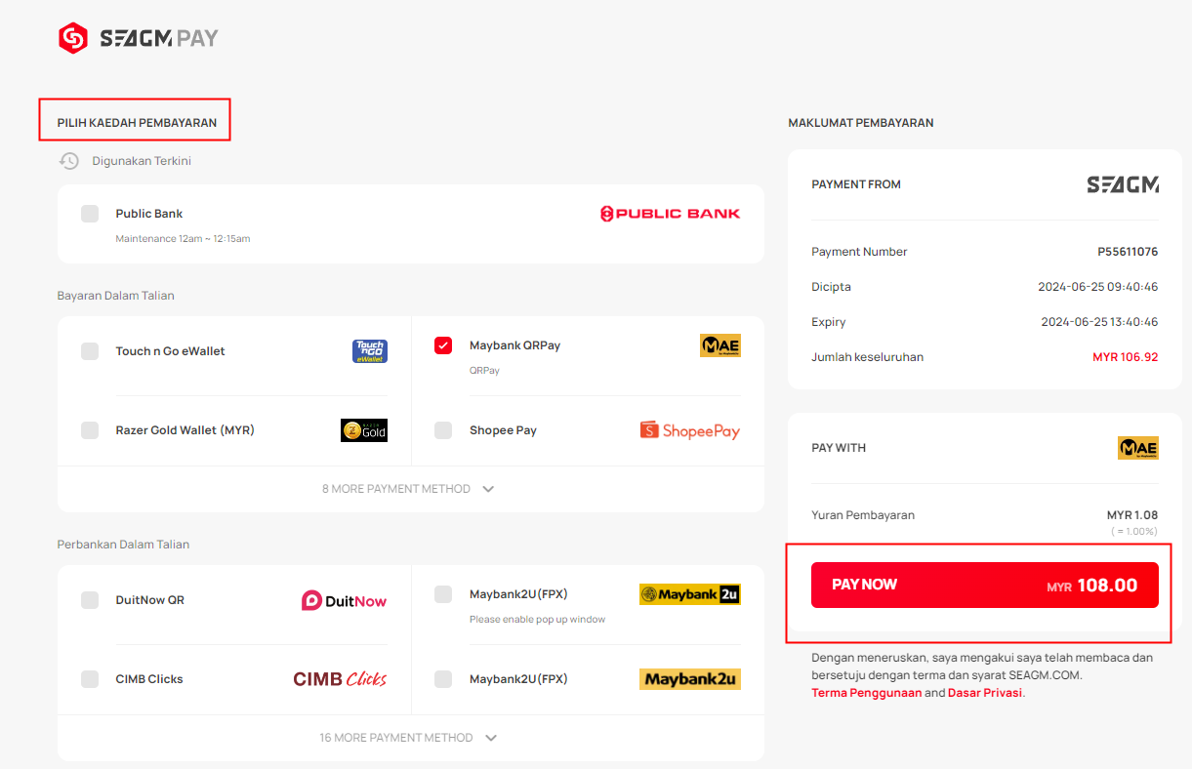
Task: Click the DuitNow logo
Action: tap(344, 600)
